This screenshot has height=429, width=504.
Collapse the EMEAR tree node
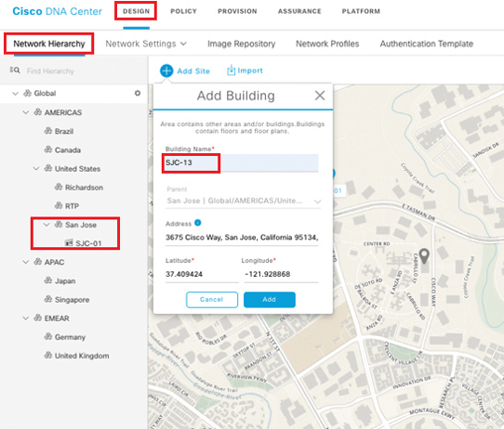coord(26,318)
